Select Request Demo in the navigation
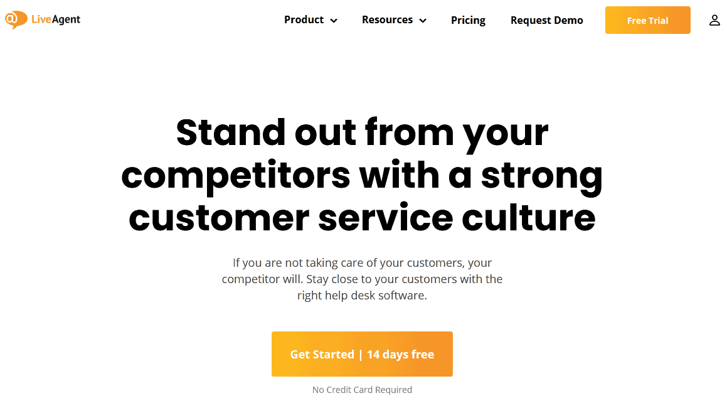This screenshot has width=727, height=403. [x=546, y=20]
